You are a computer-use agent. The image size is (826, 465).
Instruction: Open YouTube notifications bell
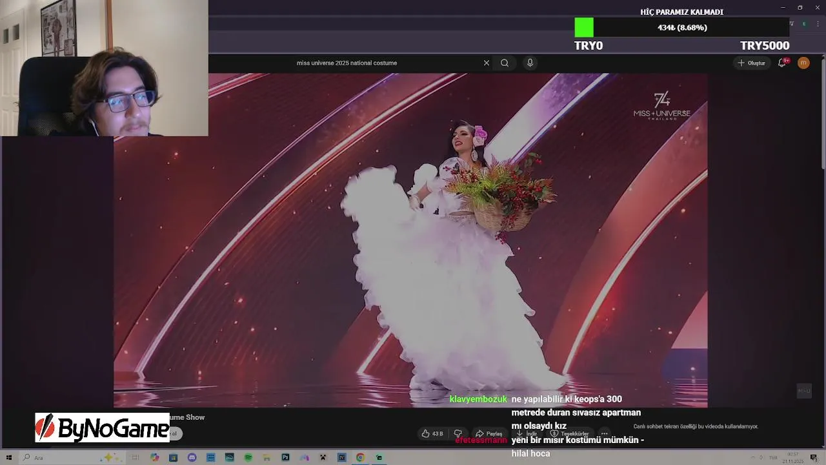782,63
